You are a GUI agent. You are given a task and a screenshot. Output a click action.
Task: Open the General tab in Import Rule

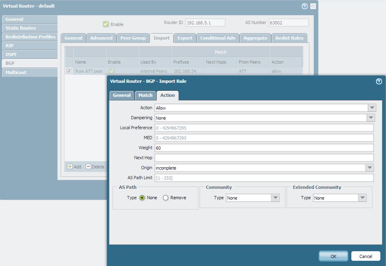pyautogui.click(x=122, y=95)
